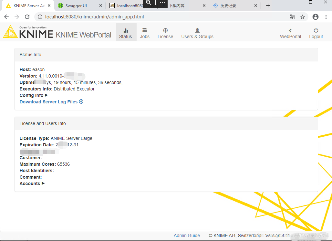Open the browser profile icon
This screenshot has width=332, height=241.
pos(316,17)
